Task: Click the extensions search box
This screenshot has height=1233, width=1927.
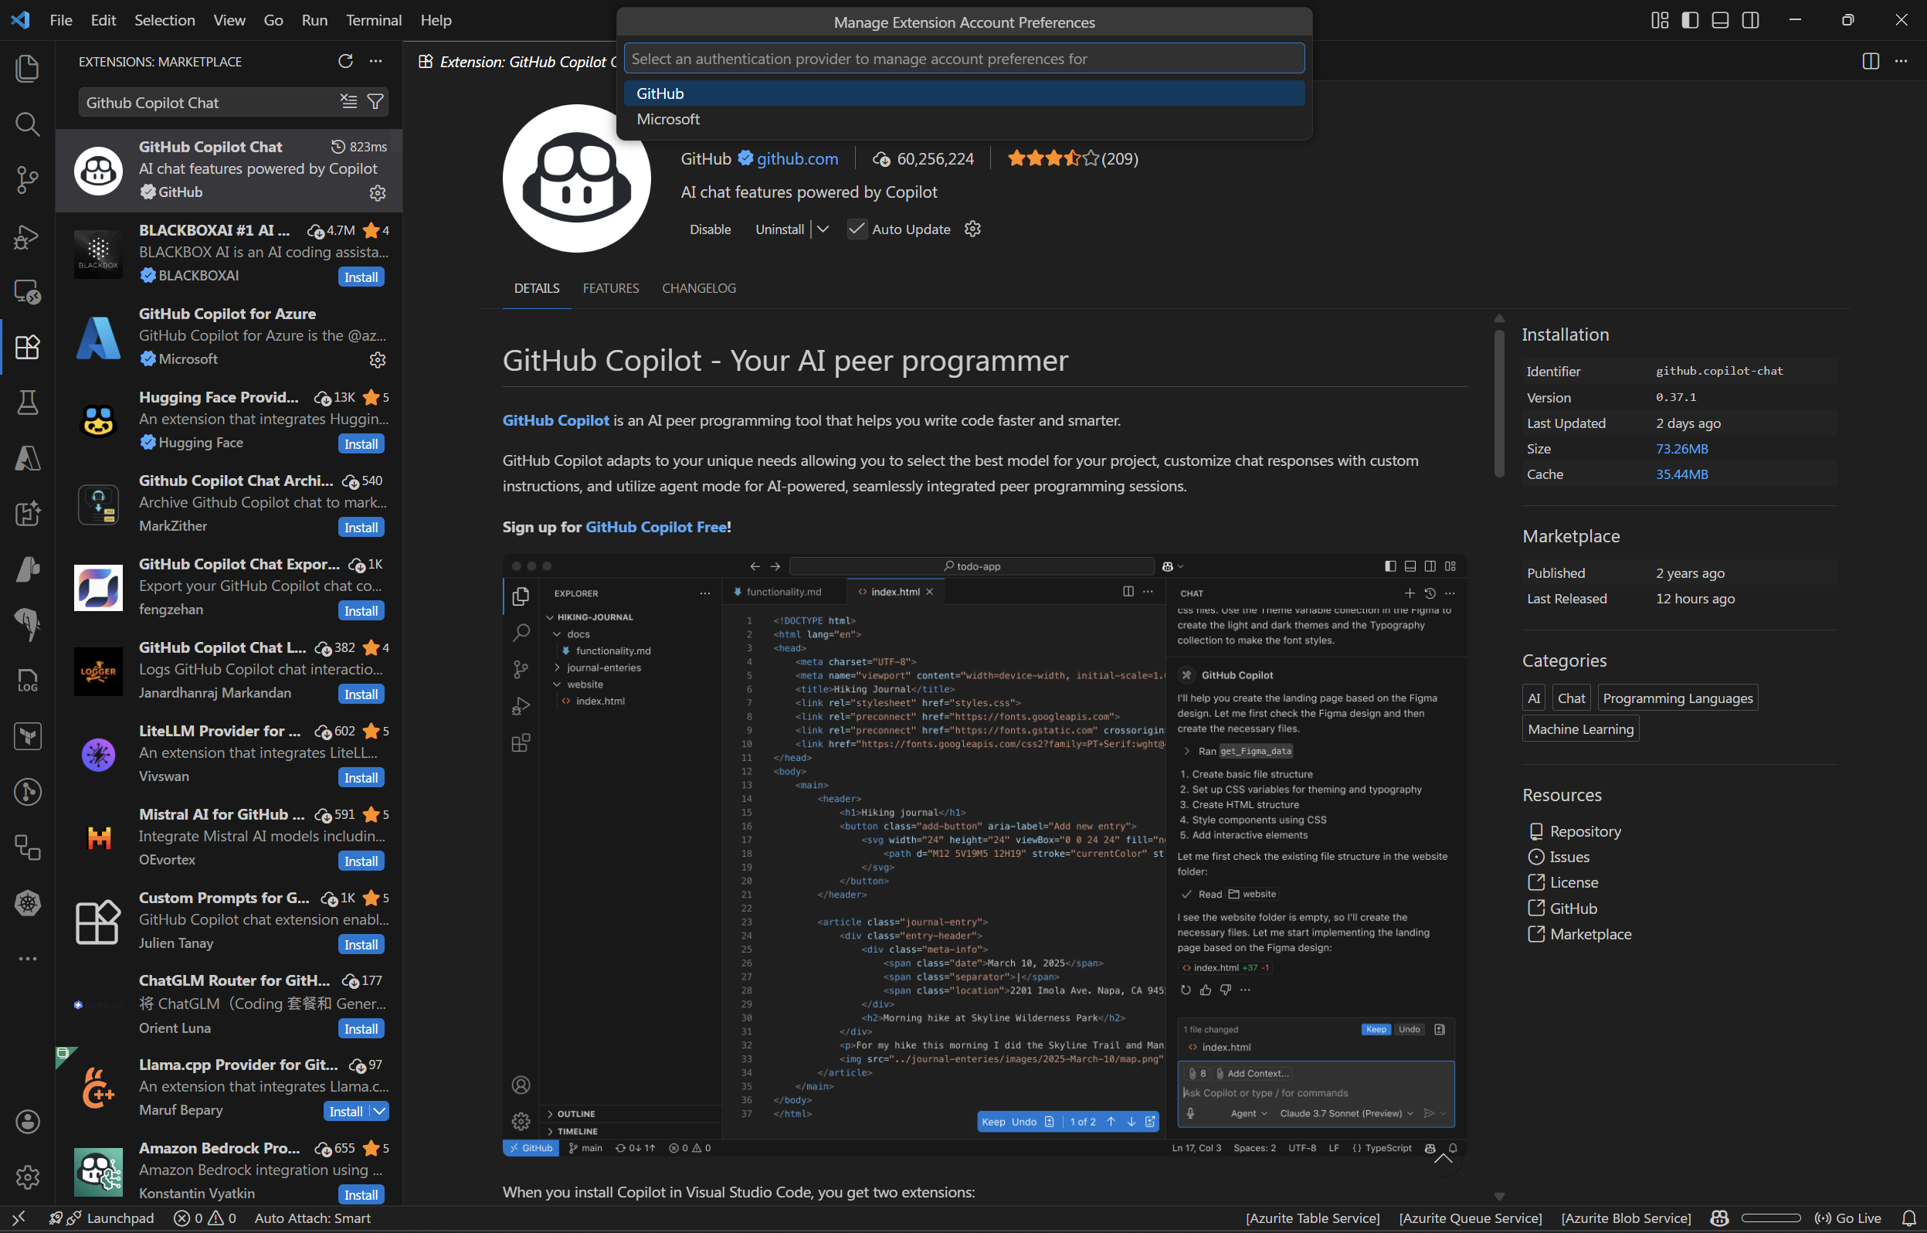Action: pyautogui.click(x=209, y=103)
